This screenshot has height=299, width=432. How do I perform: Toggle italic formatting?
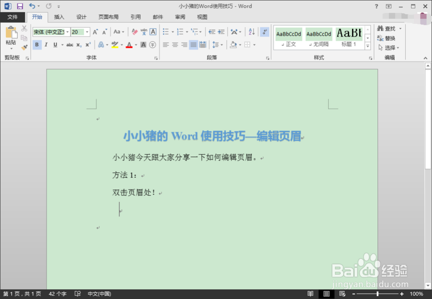pyautogui.click(x=46, y=45)
